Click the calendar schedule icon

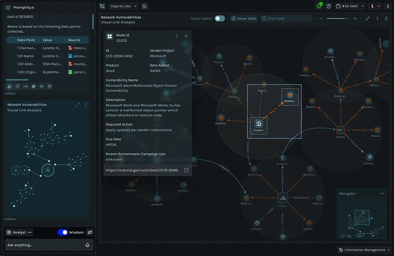click(x=50, y=86)
